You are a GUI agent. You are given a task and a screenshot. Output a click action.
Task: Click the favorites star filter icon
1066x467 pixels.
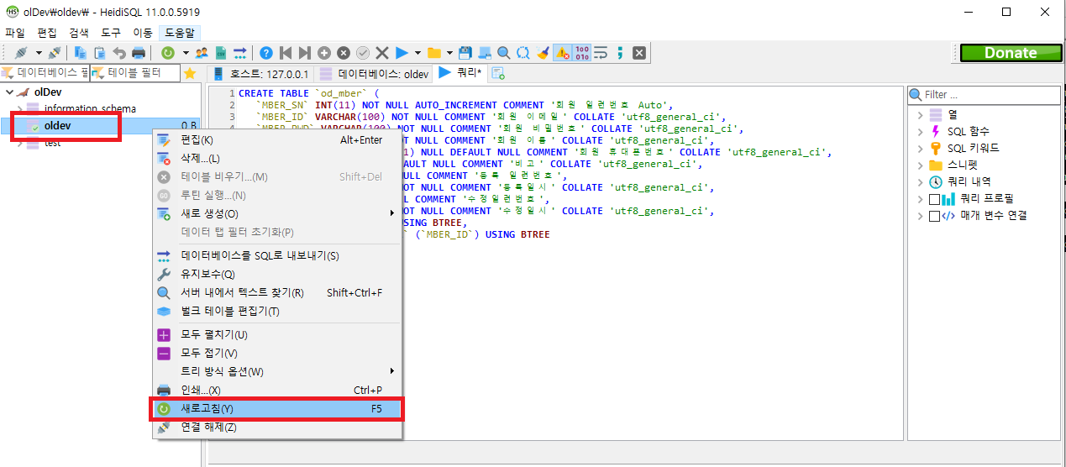[x=190, y=73]
